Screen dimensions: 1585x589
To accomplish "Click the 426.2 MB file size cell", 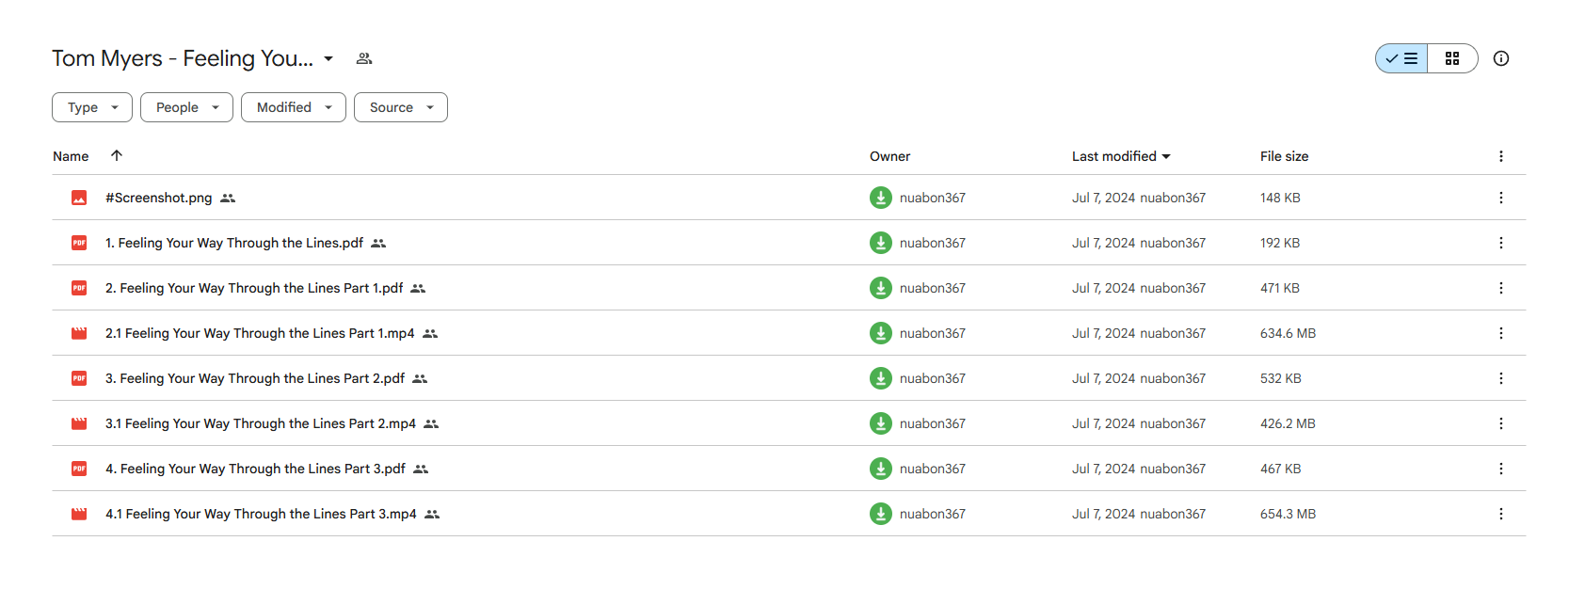I will pyautogui.click(x=1288, y=423).
